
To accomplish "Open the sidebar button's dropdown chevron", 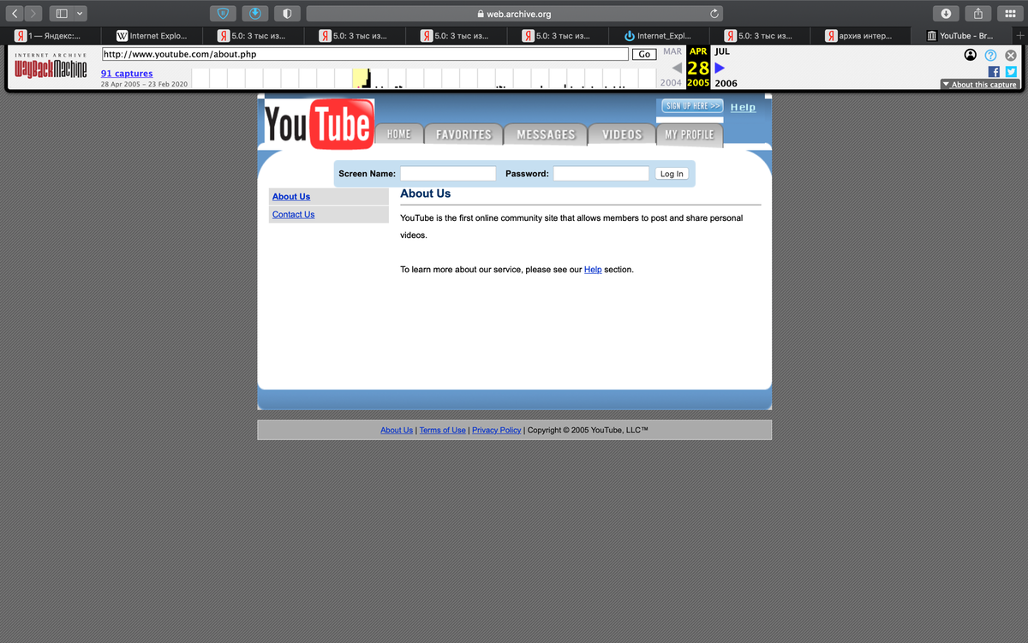I will [81, 14].
